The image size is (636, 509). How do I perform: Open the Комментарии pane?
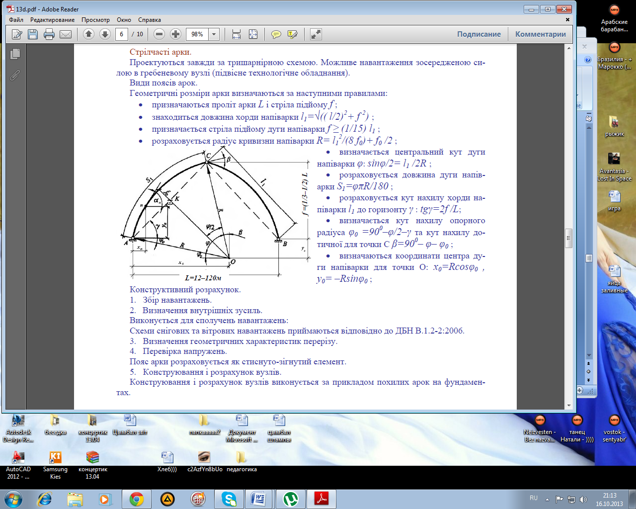point(540,34)
